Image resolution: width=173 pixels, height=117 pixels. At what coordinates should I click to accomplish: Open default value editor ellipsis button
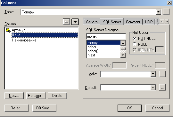coord(162,87)
